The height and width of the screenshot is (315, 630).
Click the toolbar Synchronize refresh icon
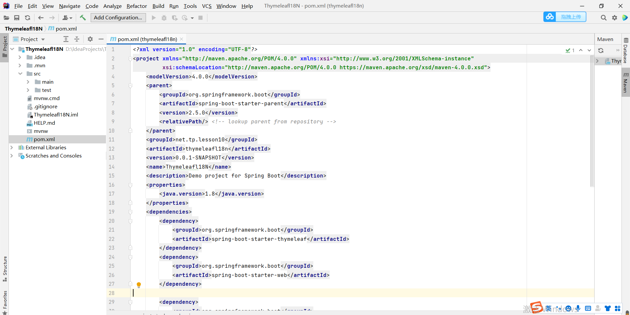click(x=28, y=18)
